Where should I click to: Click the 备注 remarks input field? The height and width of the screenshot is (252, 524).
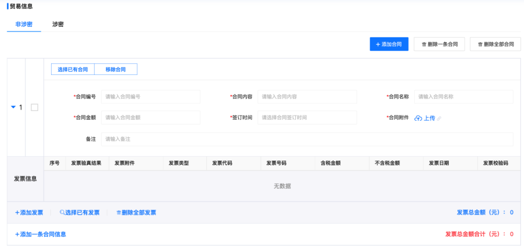[307, 139]
